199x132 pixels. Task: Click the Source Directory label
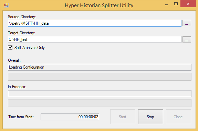22,17
